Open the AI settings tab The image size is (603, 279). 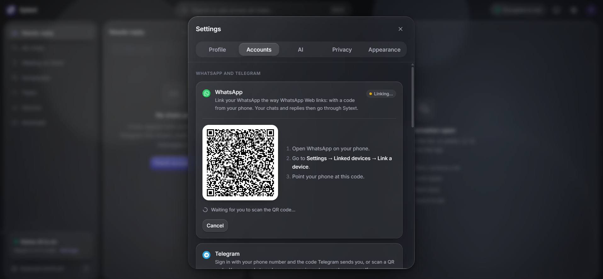[x=300, y=50]
